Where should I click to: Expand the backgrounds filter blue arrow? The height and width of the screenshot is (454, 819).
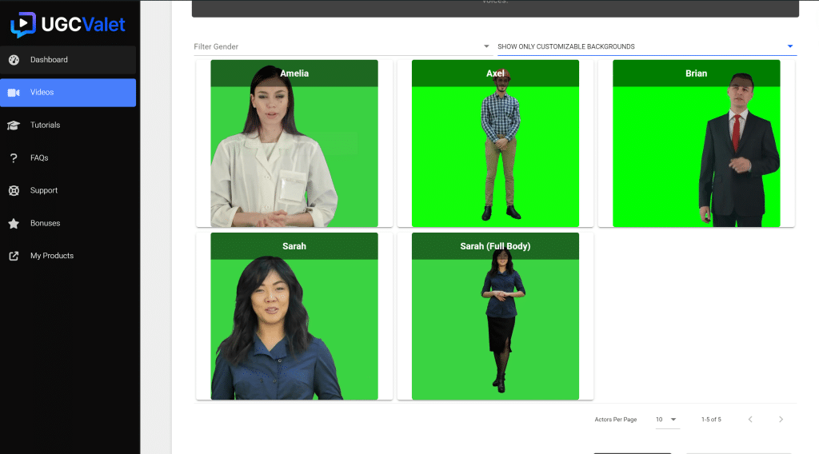pos(790,46)
